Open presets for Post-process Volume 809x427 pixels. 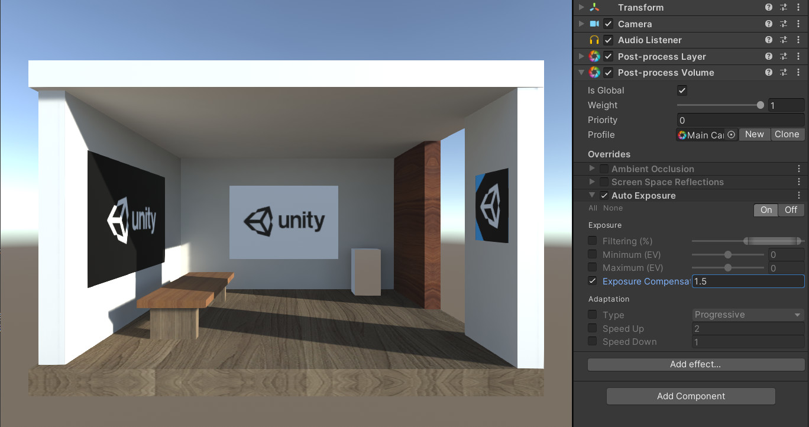pyautogui.click(x=784, y=73)
